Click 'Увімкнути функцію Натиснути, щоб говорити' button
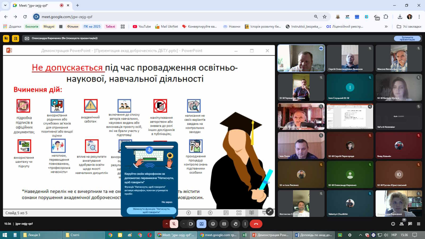Image resolution: width=425 pixels, height=239 pixels. coord(151,211)
